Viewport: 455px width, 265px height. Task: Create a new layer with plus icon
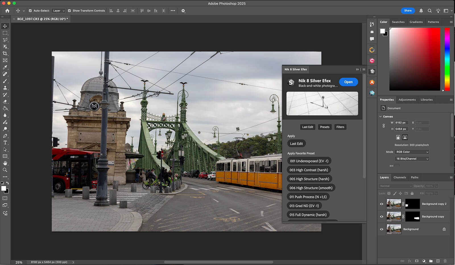[438, 261]
